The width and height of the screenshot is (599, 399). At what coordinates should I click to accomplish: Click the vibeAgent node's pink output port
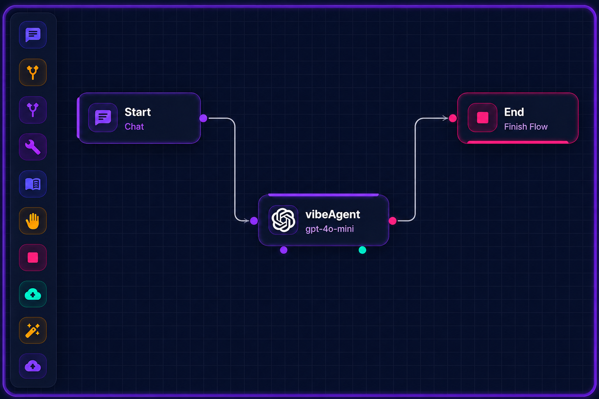(x=392, y=221)
